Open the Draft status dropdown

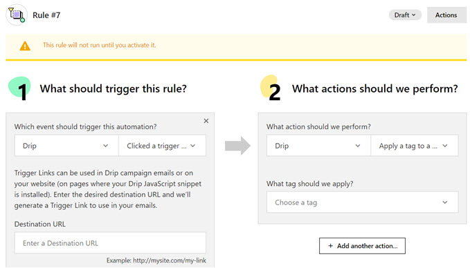(405, 15)
